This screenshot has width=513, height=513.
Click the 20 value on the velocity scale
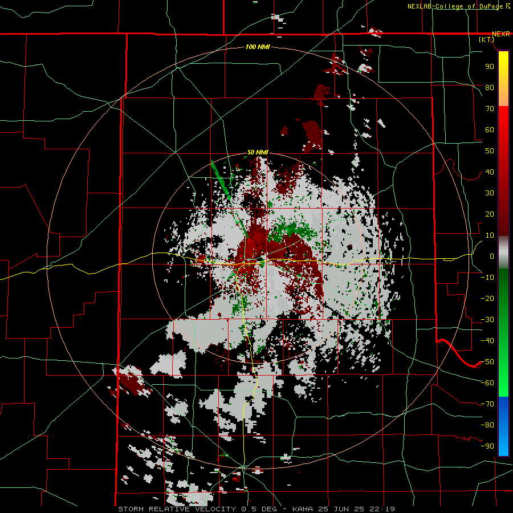tap(490, 214)
